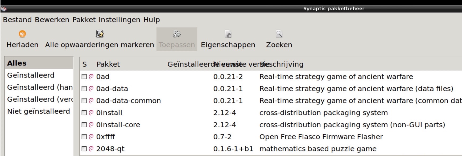Image resolution: width=462 pixels, height=156 pixels.
Task: Click the Zoeken search icon
Action: click(x=279, y=34)
